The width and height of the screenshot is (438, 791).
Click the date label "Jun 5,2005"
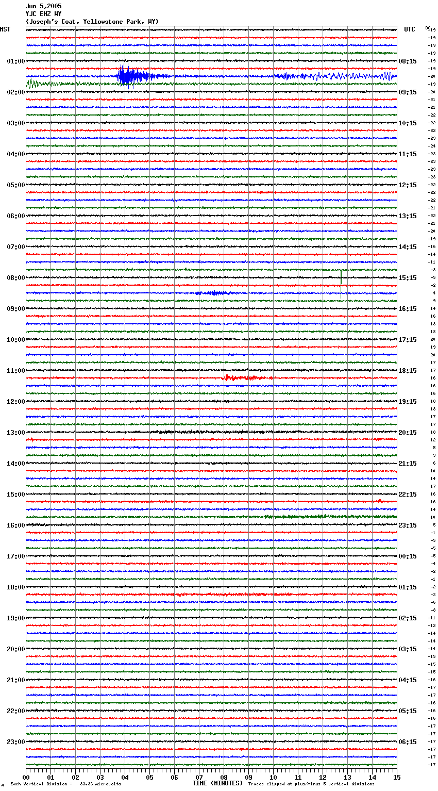pos(43,6)
